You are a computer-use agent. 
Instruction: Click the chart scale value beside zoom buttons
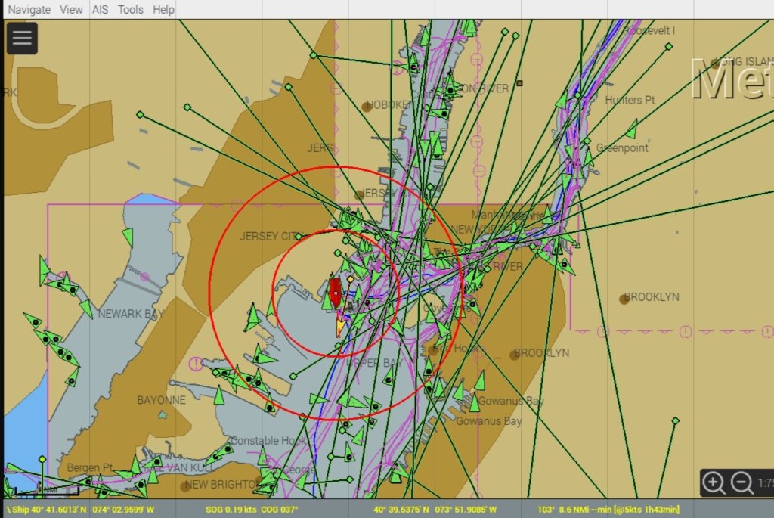tap(765, 483)
